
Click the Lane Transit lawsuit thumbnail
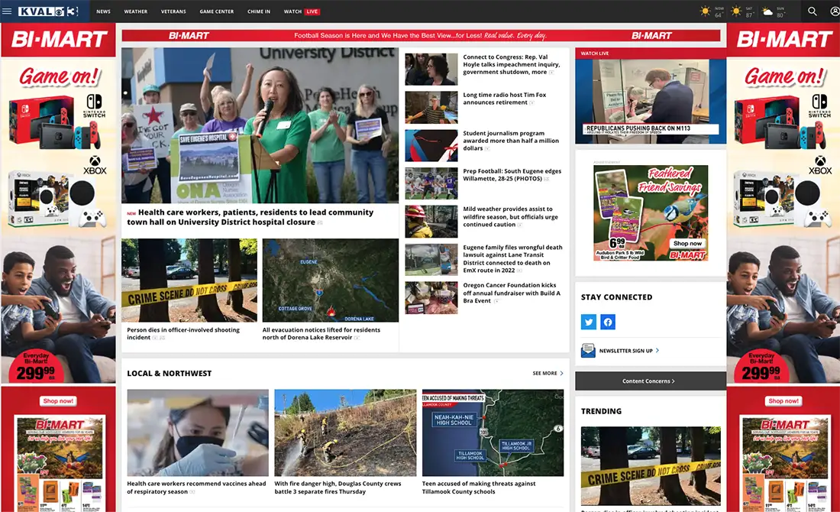[x=431, y=260]
